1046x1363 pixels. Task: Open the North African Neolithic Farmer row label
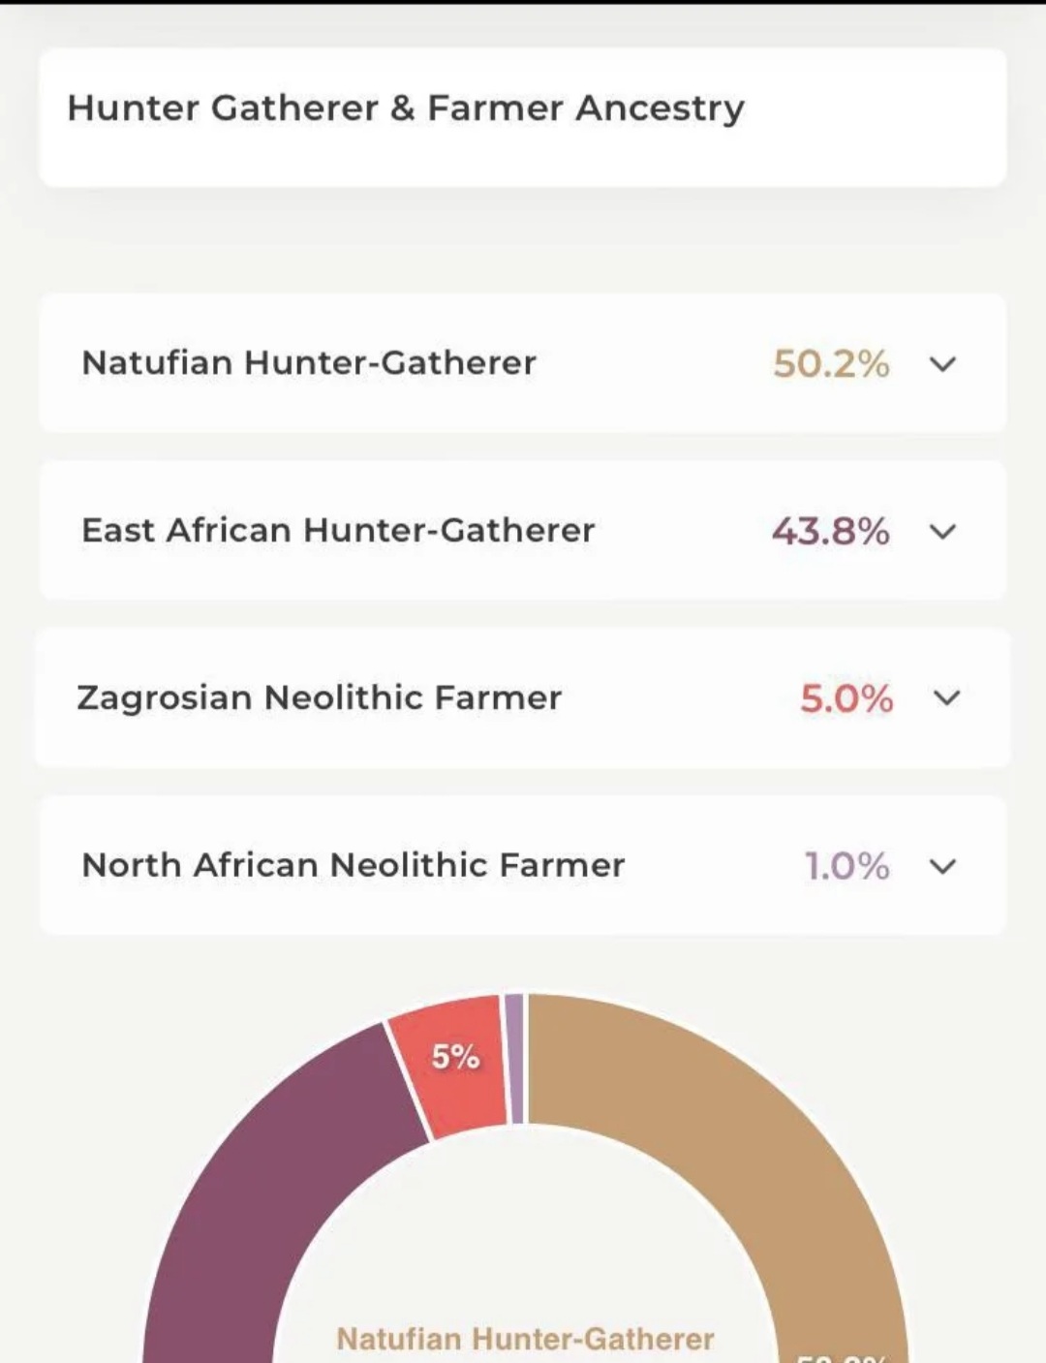(354, 865)
